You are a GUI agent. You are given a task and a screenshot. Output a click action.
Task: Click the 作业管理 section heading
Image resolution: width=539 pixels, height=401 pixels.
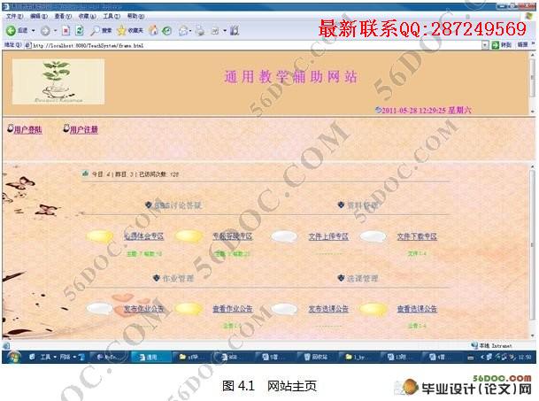179,278
